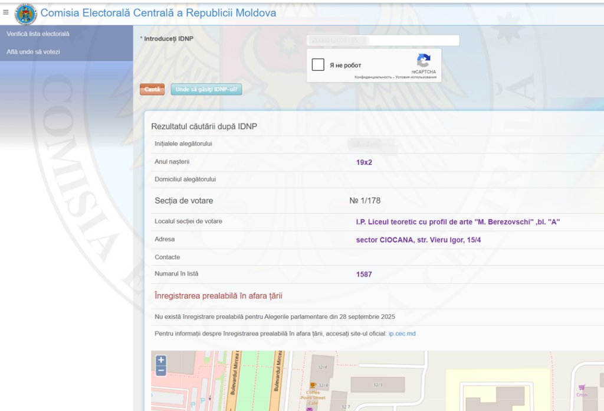Viewport: 604px width, 411px height.
Task: Open the ip.cec.md link
Action: [x=402, y=334]
